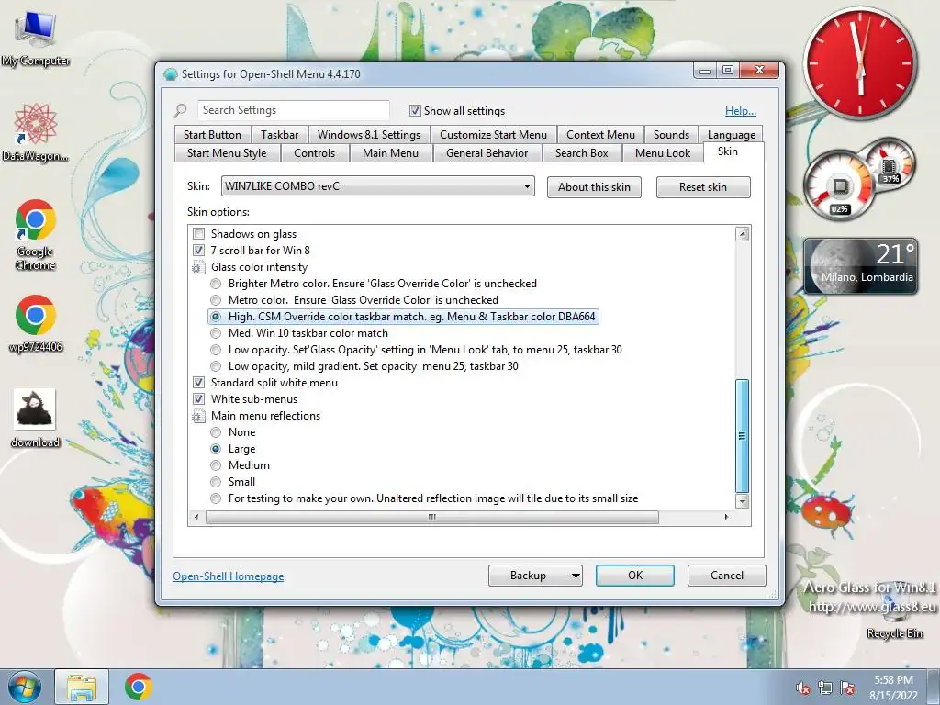The height and width of the screenshot is (705, 940).
Task: Open My Computer desktop icon
Action: click(36, 38)
